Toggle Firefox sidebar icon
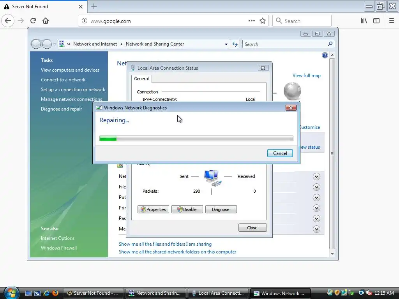The image size is (399, 299). [x=376, y=21]
